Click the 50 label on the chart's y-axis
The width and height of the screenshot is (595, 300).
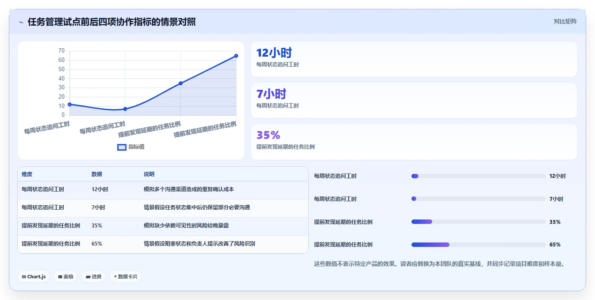(x=61, y=69)
